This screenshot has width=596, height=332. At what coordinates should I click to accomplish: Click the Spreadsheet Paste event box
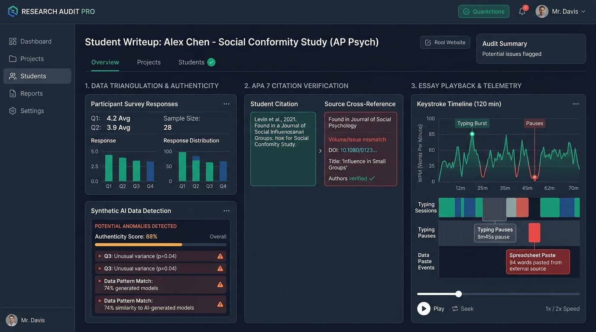click(538, 262)
